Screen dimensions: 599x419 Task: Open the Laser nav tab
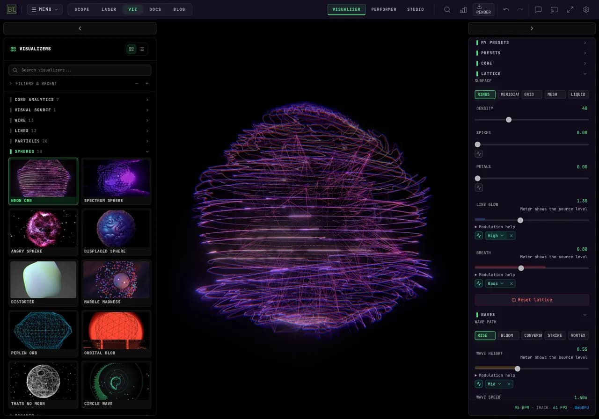[109, 9]
